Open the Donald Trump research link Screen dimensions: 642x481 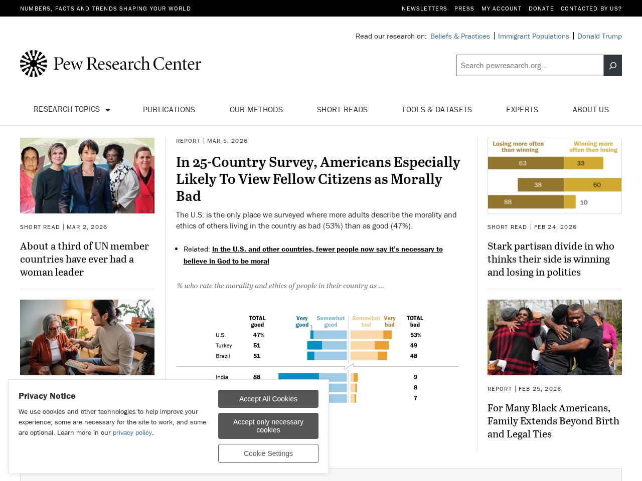(x=599, y=36)
